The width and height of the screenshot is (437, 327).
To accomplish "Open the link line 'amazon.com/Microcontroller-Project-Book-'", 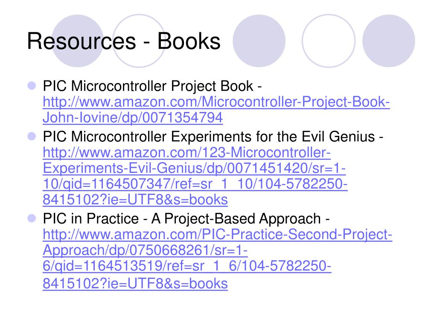I will click(x=216, y=102).
